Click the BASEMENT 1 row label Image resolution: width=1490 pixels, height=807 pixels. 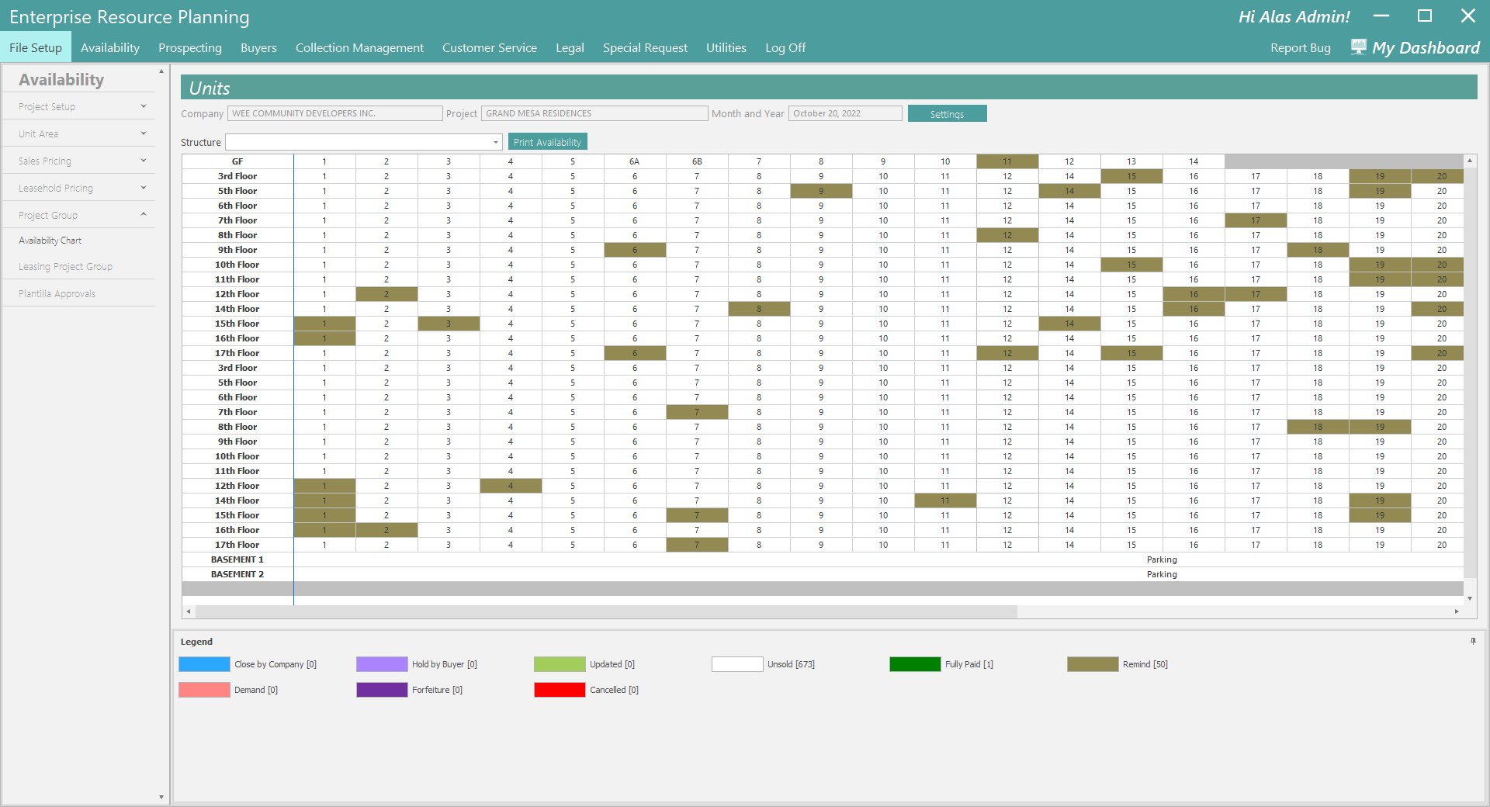(237, 559)
